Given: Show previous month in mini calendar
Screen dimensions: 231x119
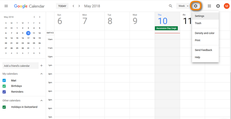Looking at the screenshot, I should click(34, 17).
